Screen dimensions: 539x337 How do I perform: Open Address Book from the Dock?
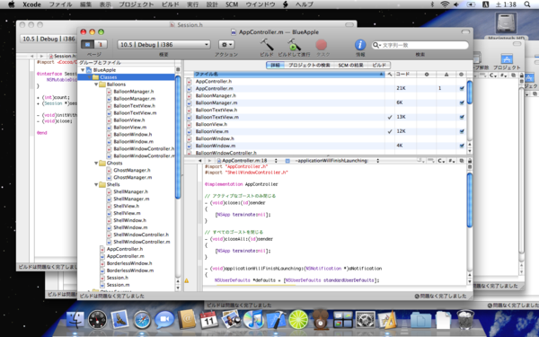187,319
